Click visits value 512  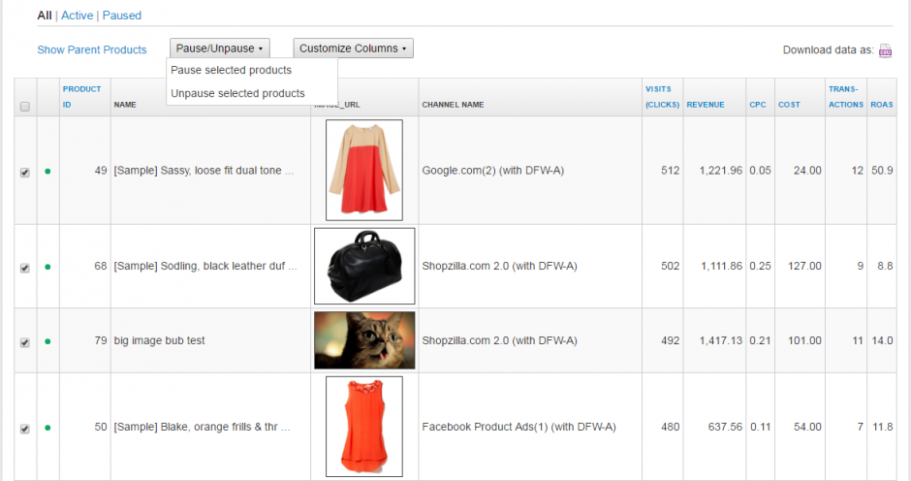tap(670, 171)
